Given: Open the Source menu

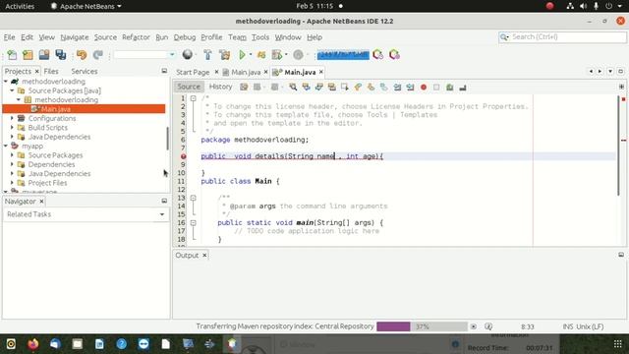Looking at the screenshot, I should tap(105, 37).
